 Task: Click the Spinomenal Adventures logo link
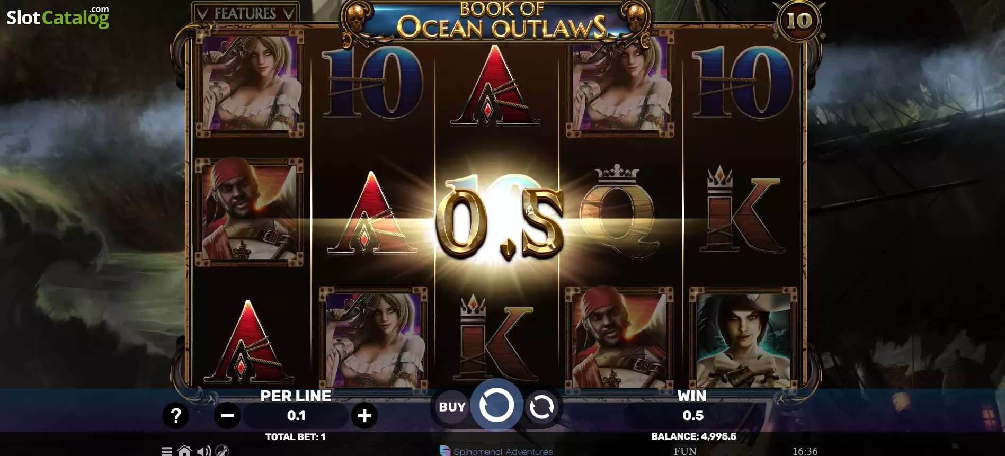[496, 451]
